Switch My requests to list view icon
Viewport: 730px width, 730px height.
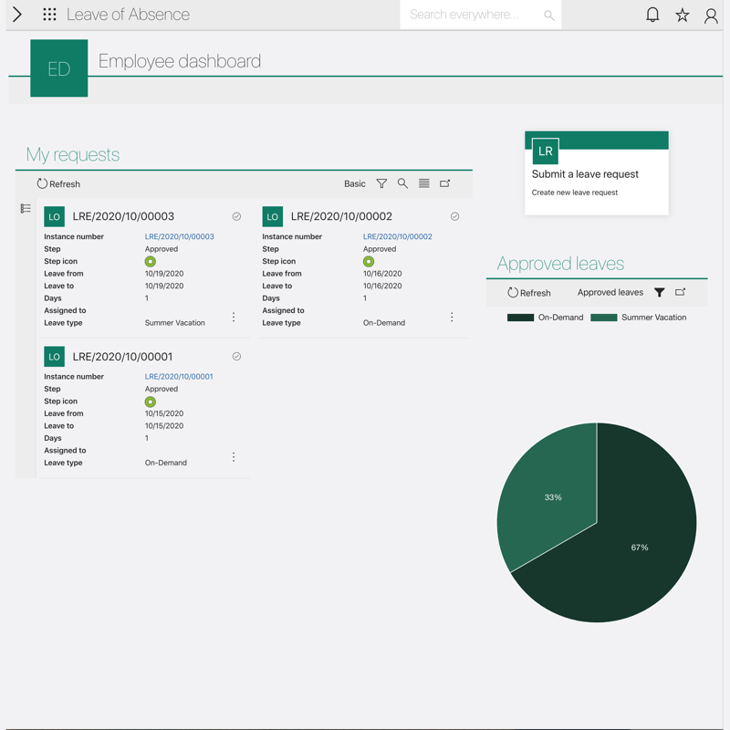coord(424,183)
